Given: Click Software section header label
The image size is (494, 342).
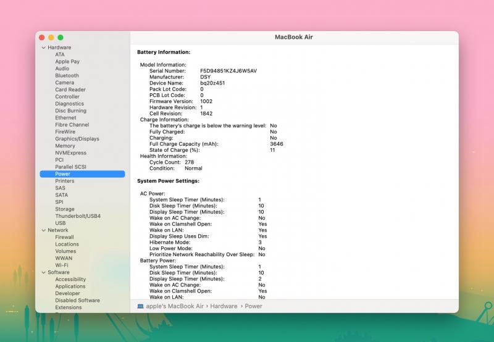Looking at the screenshot, I should pyautogui.click(x=59, y=272).
